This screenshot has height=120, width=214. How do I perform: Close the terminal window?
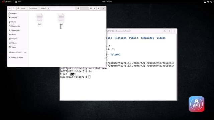175,31
